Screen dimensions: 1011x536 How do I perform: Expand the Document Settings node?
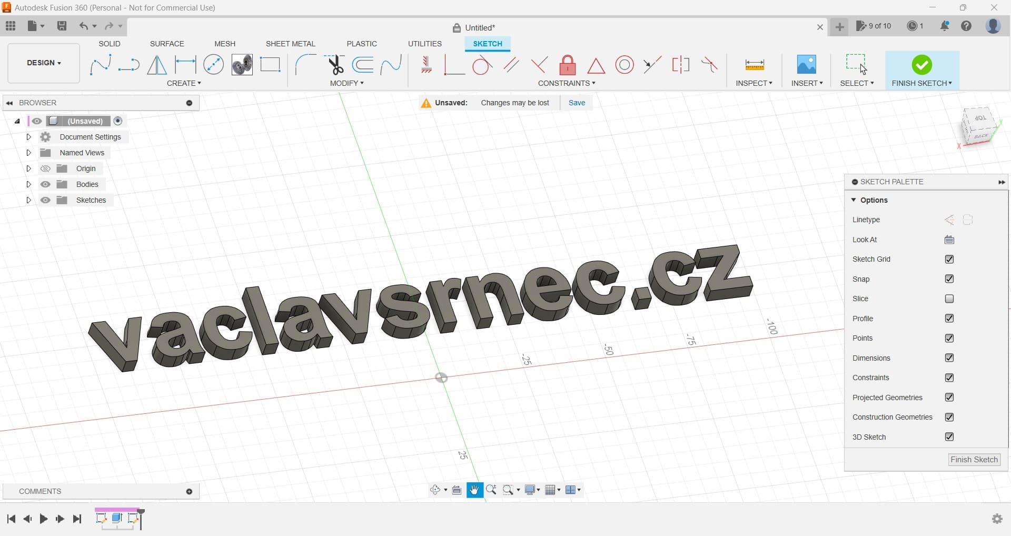29,137
